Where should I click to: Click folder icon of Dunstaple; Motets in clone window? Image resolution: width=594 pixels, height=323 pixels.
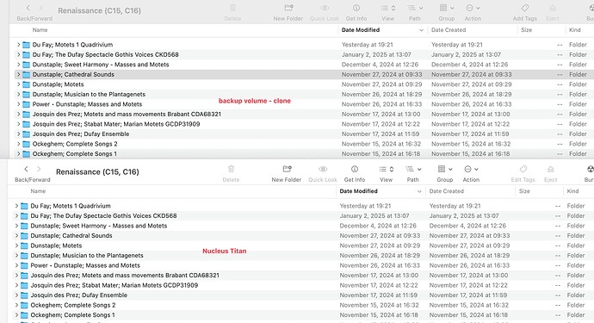(26, 84)
